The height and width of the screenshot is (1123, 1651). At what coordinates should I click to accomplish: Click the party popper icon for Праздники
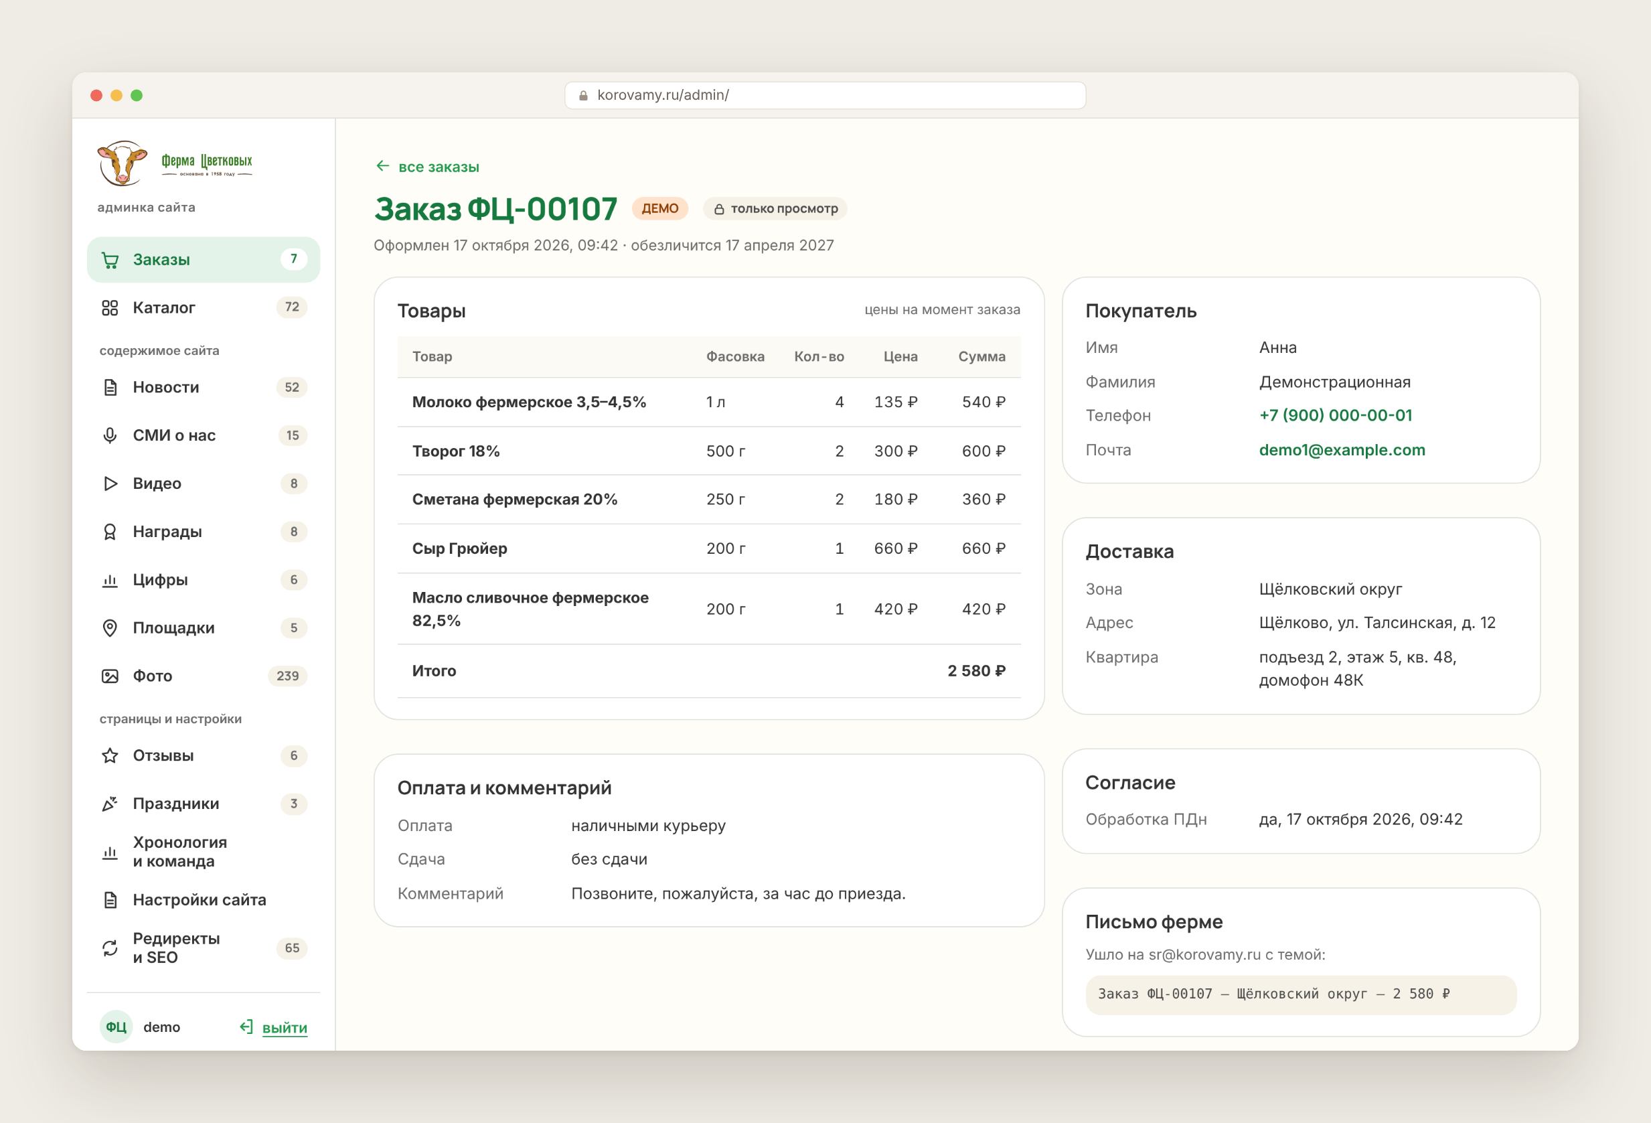[110, 804]
